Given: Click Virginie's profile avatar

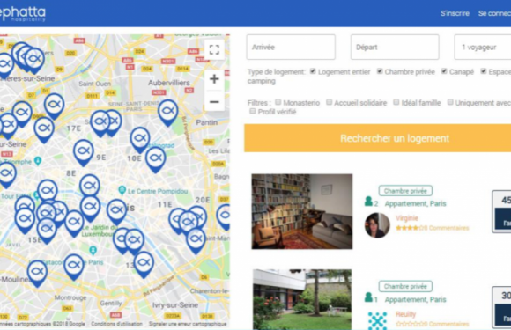Looking at the screenshot, I should click(x=377, y=225).
